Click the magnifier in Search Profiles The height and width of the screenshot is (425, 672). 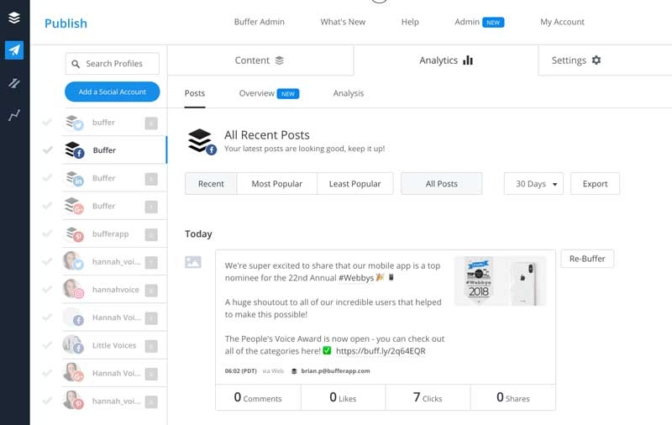tap(76, 64)
